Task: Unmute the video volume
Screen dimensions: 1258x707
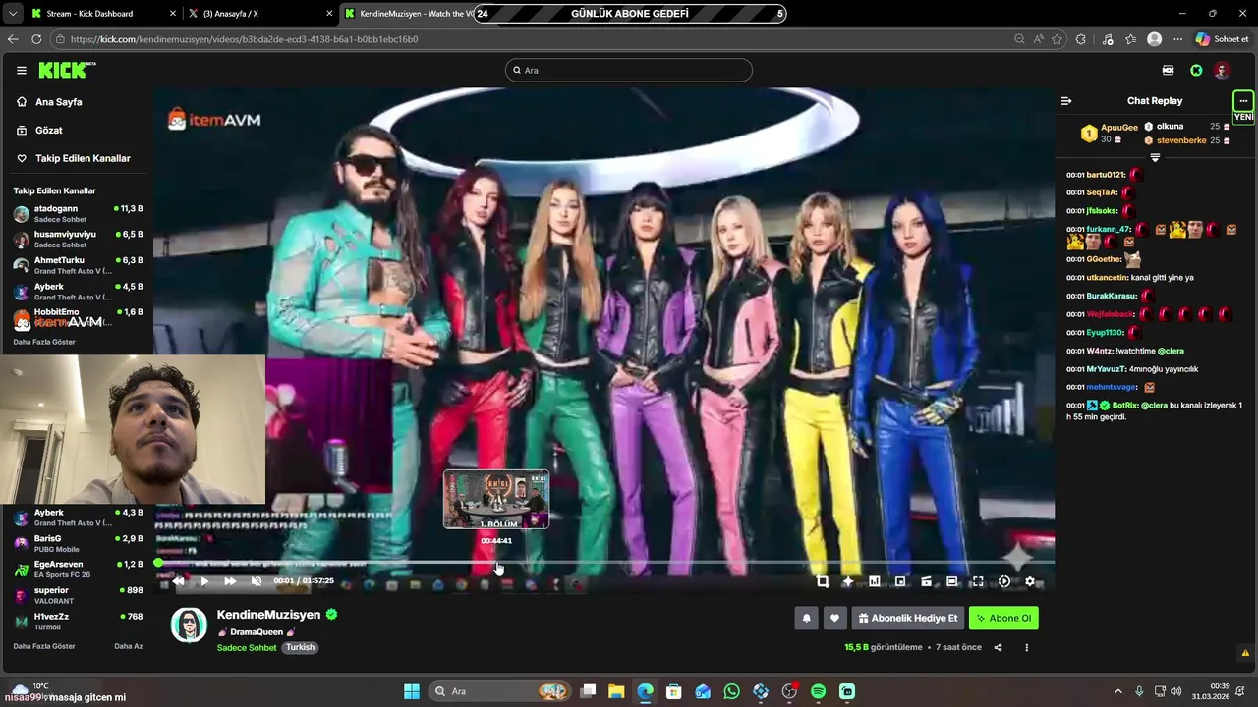Action: [257, 581]
